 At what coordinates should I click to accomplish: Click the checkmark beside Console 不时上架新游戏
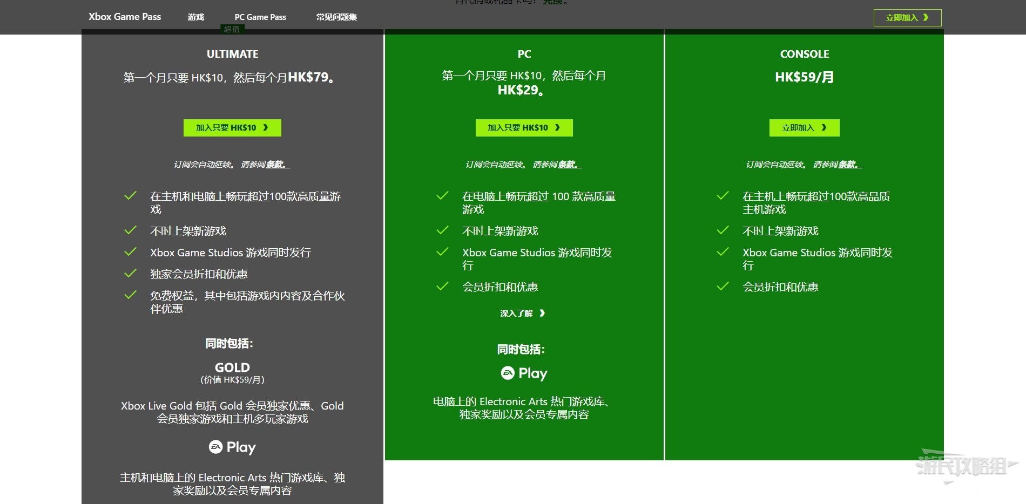[723, 230]
